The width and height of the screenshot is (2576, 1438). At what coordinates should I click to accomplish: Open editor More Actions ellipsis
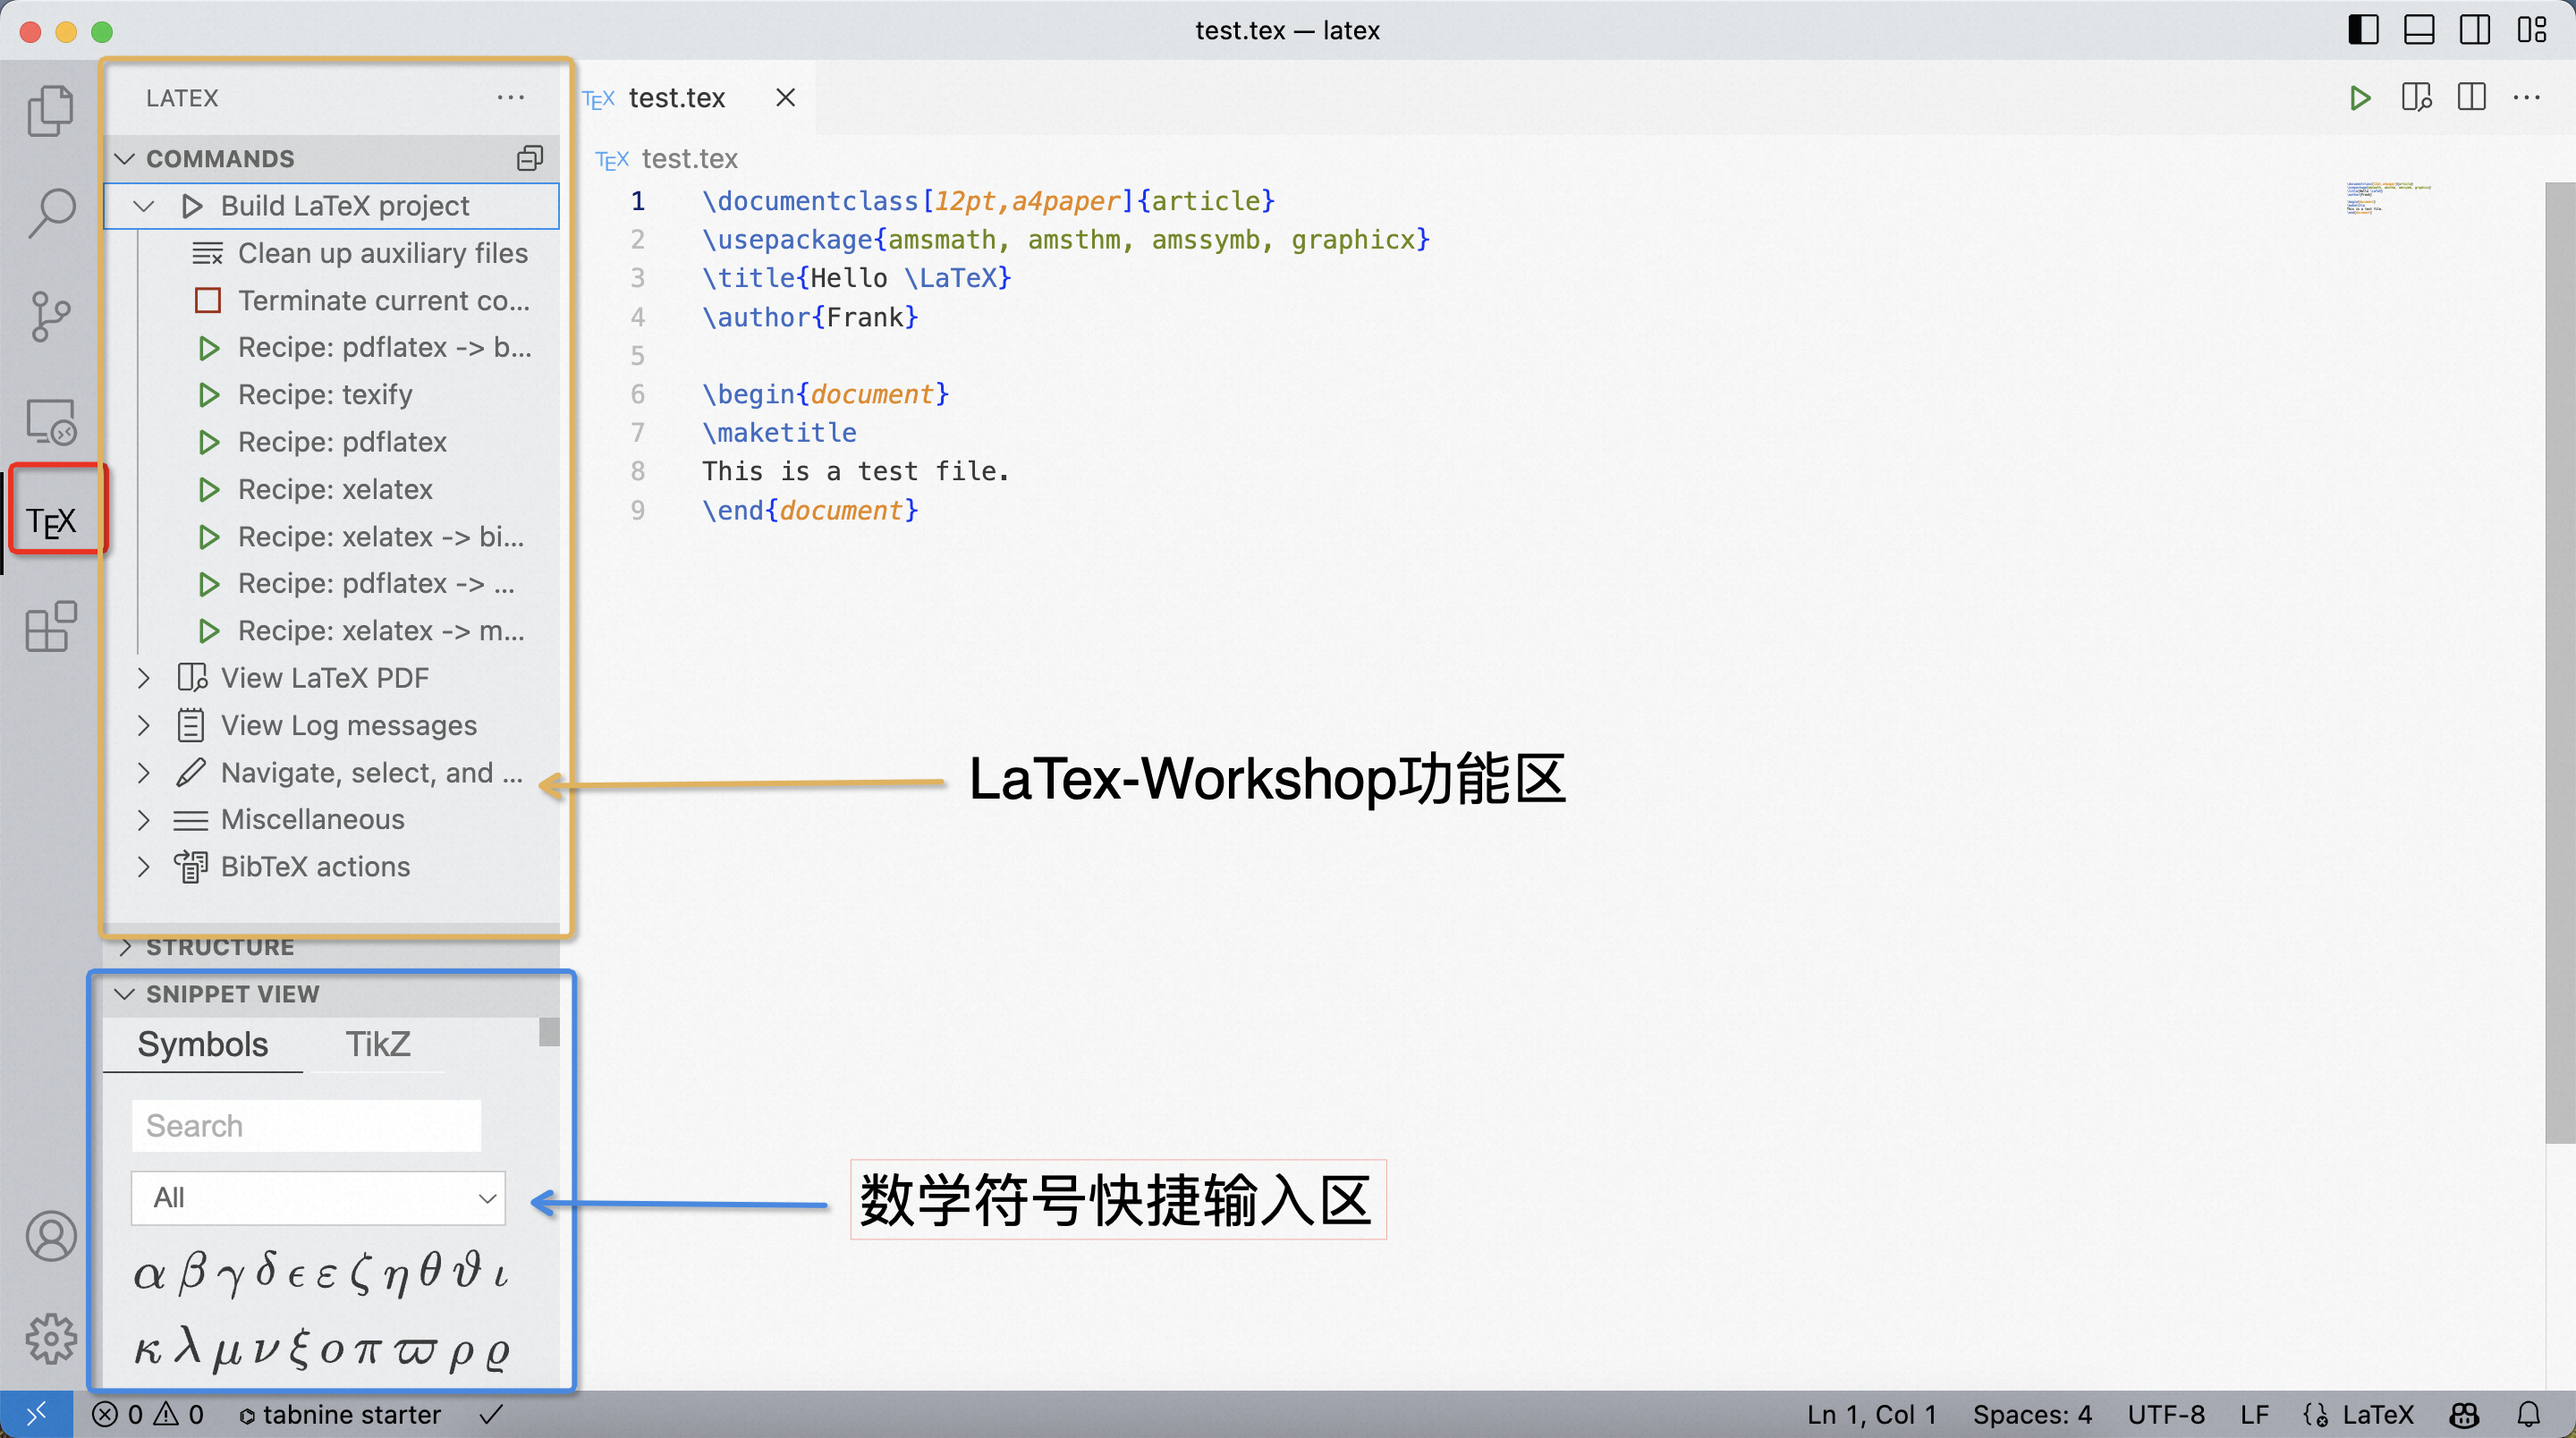point(2527,98)
